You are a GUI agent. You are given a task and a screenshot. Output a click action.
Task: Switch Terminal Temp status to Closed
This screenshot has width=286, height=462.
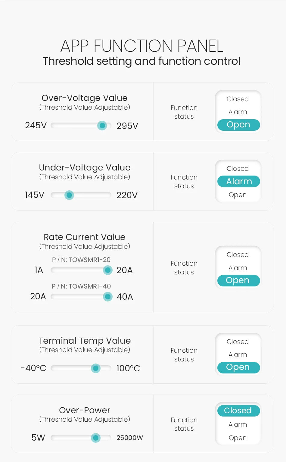click(x=238, y=342)
